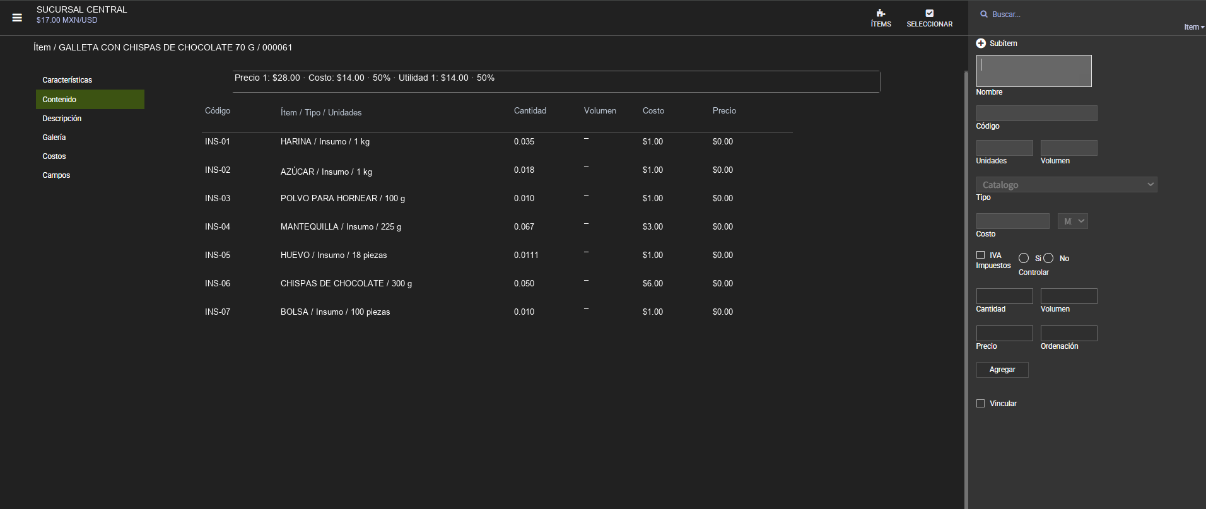Click the vertical scrollbar beside panel

click(x=966, y=290)
